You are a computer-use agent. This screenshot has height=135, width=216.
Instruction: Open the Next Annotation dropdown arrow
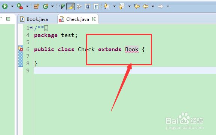(114, 6)
